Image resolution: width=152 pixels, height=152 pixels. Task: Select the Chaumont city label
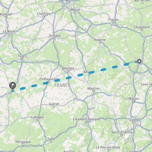pyautogui.click(x=142, y=27)
